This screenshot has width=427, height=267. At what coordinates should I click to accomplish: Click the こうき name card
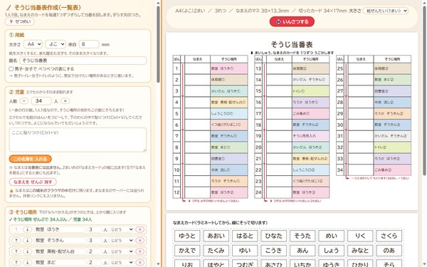pyautogui.click(x=273, y=251)
